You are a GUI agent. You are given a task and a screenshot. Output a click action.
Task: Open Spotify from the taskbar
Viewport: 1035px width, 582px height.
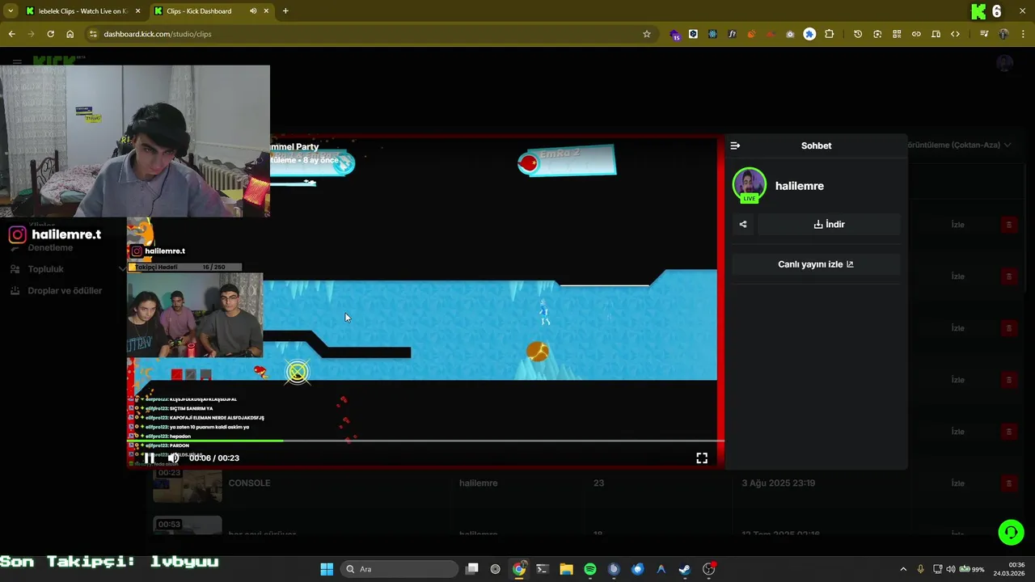pos(590,569)
